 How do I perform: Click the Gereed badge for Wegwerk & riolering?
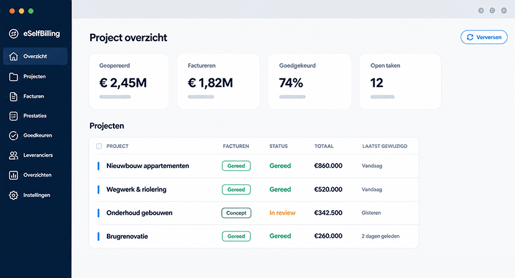[x=236, y=190]
